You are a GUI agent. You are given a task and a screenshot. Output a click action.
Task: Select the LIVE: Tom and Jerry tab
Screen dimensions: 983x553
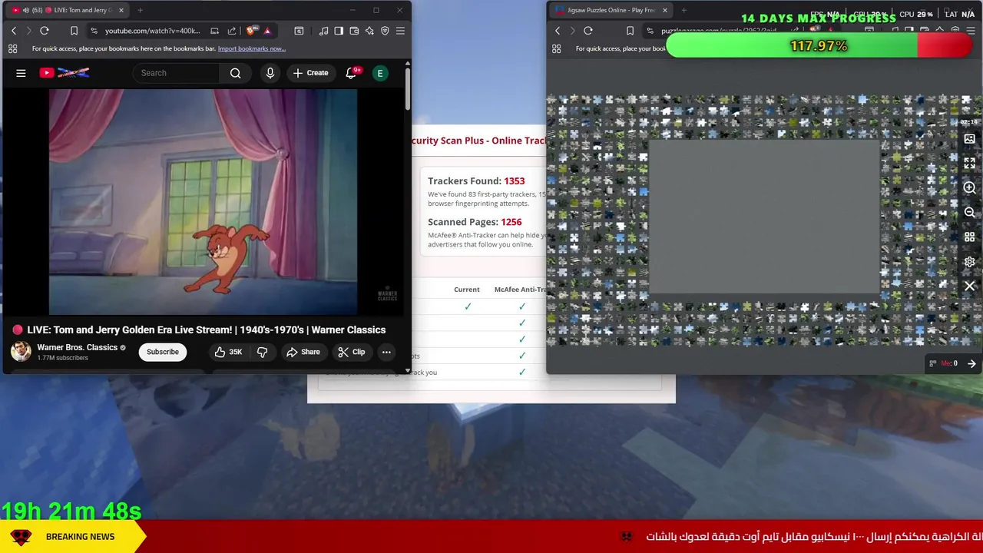[x=69, y=10]
